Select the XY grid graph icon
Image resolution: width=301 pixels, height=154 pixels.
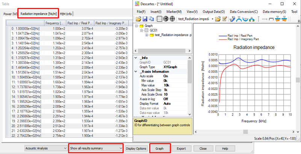159,19
